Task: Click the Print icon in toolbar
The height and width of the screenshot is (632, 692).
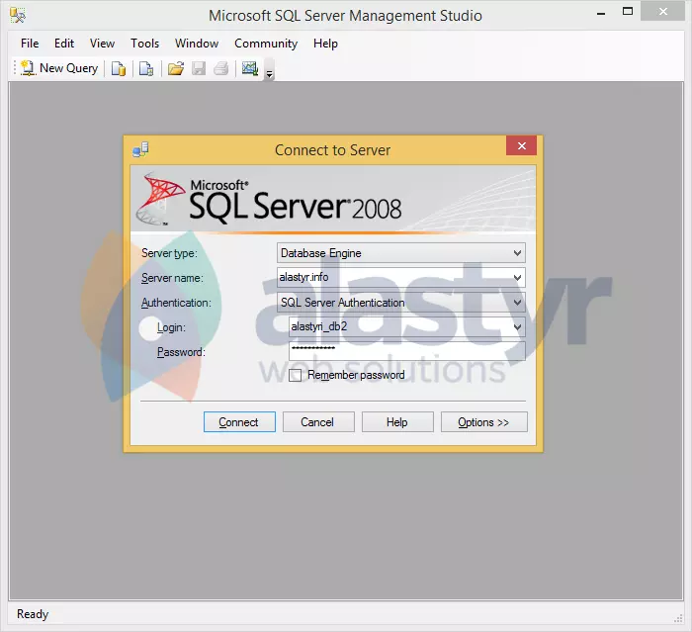Action: click(221, 69)
